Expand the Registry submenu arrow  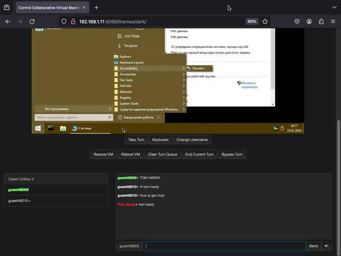pos(183,98)
